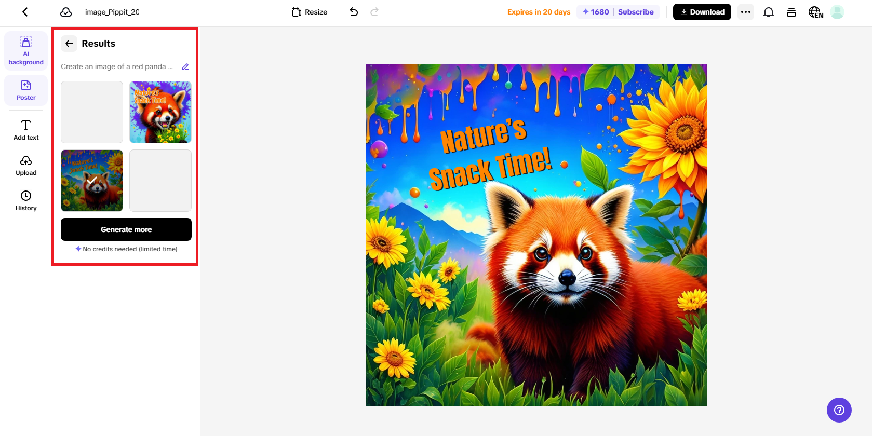Undo the last action
Viewport: 872px width, 436px height.
point(354,12)
